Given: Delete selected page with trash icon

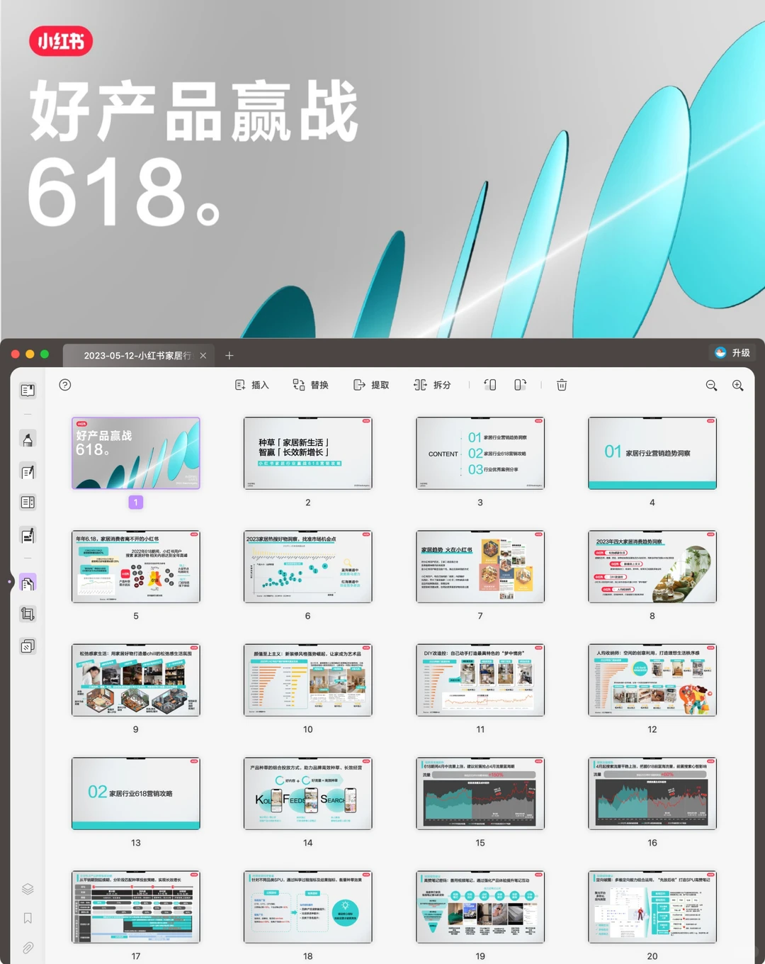Looking at the screenshot, I should [562, 385].
